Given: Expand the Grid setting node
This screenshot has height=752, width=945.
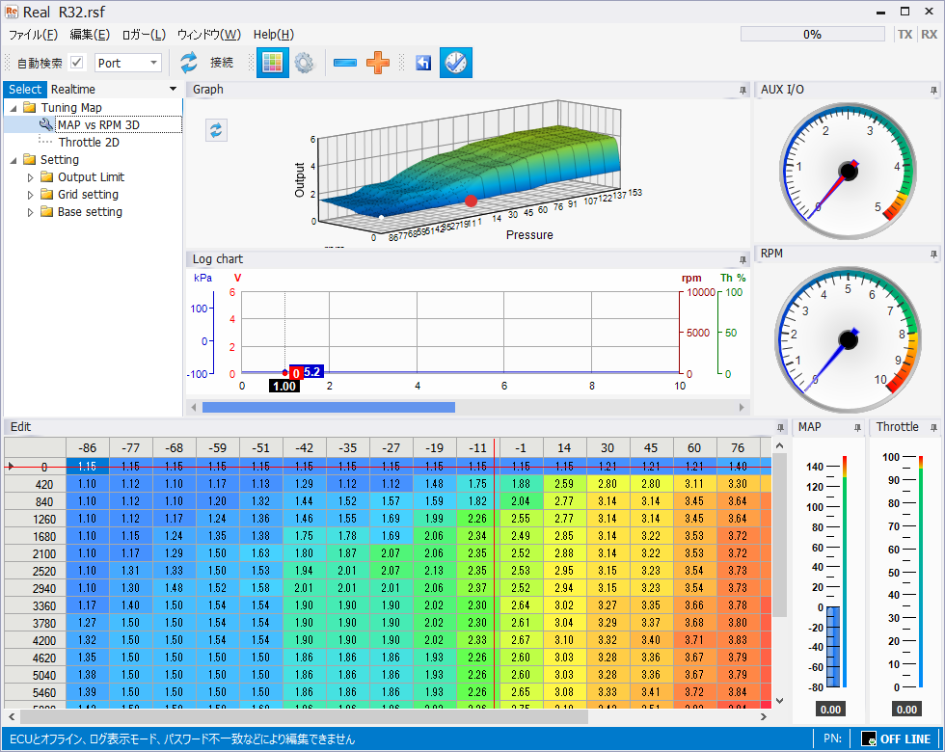Looking at the screenshot, I should (x=30, y=195).
